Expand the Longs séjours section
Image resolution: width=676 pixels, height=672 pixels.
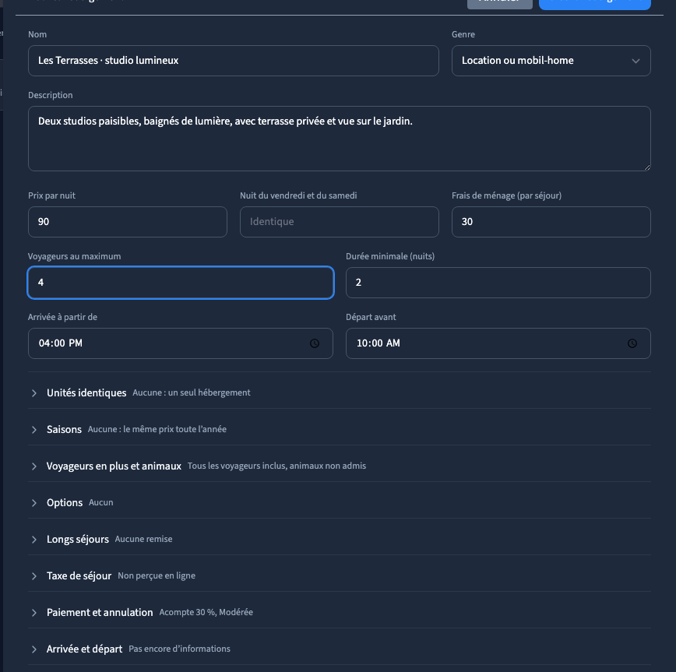(340, 540)
